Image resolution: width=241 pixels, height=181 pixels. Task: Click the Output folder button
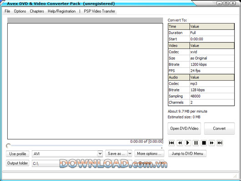point(18,163)
